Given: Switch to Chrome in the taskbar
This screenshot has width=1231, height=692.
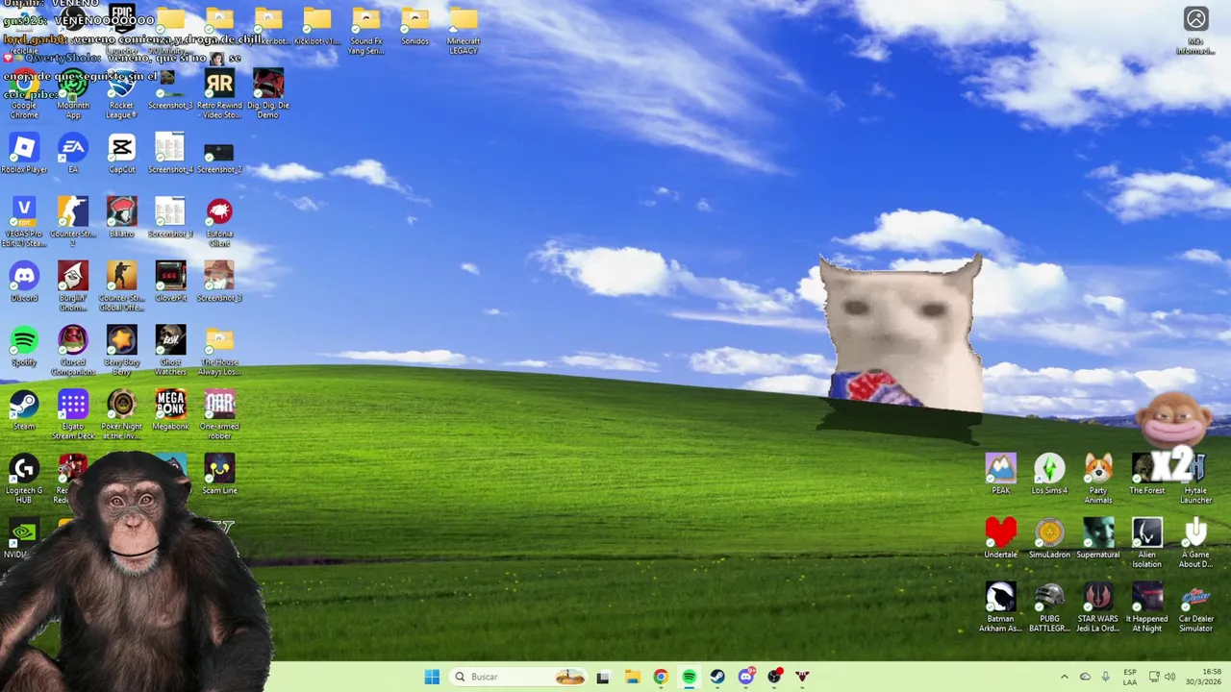Looking at the screenshot, I should (x=661, y=677).
